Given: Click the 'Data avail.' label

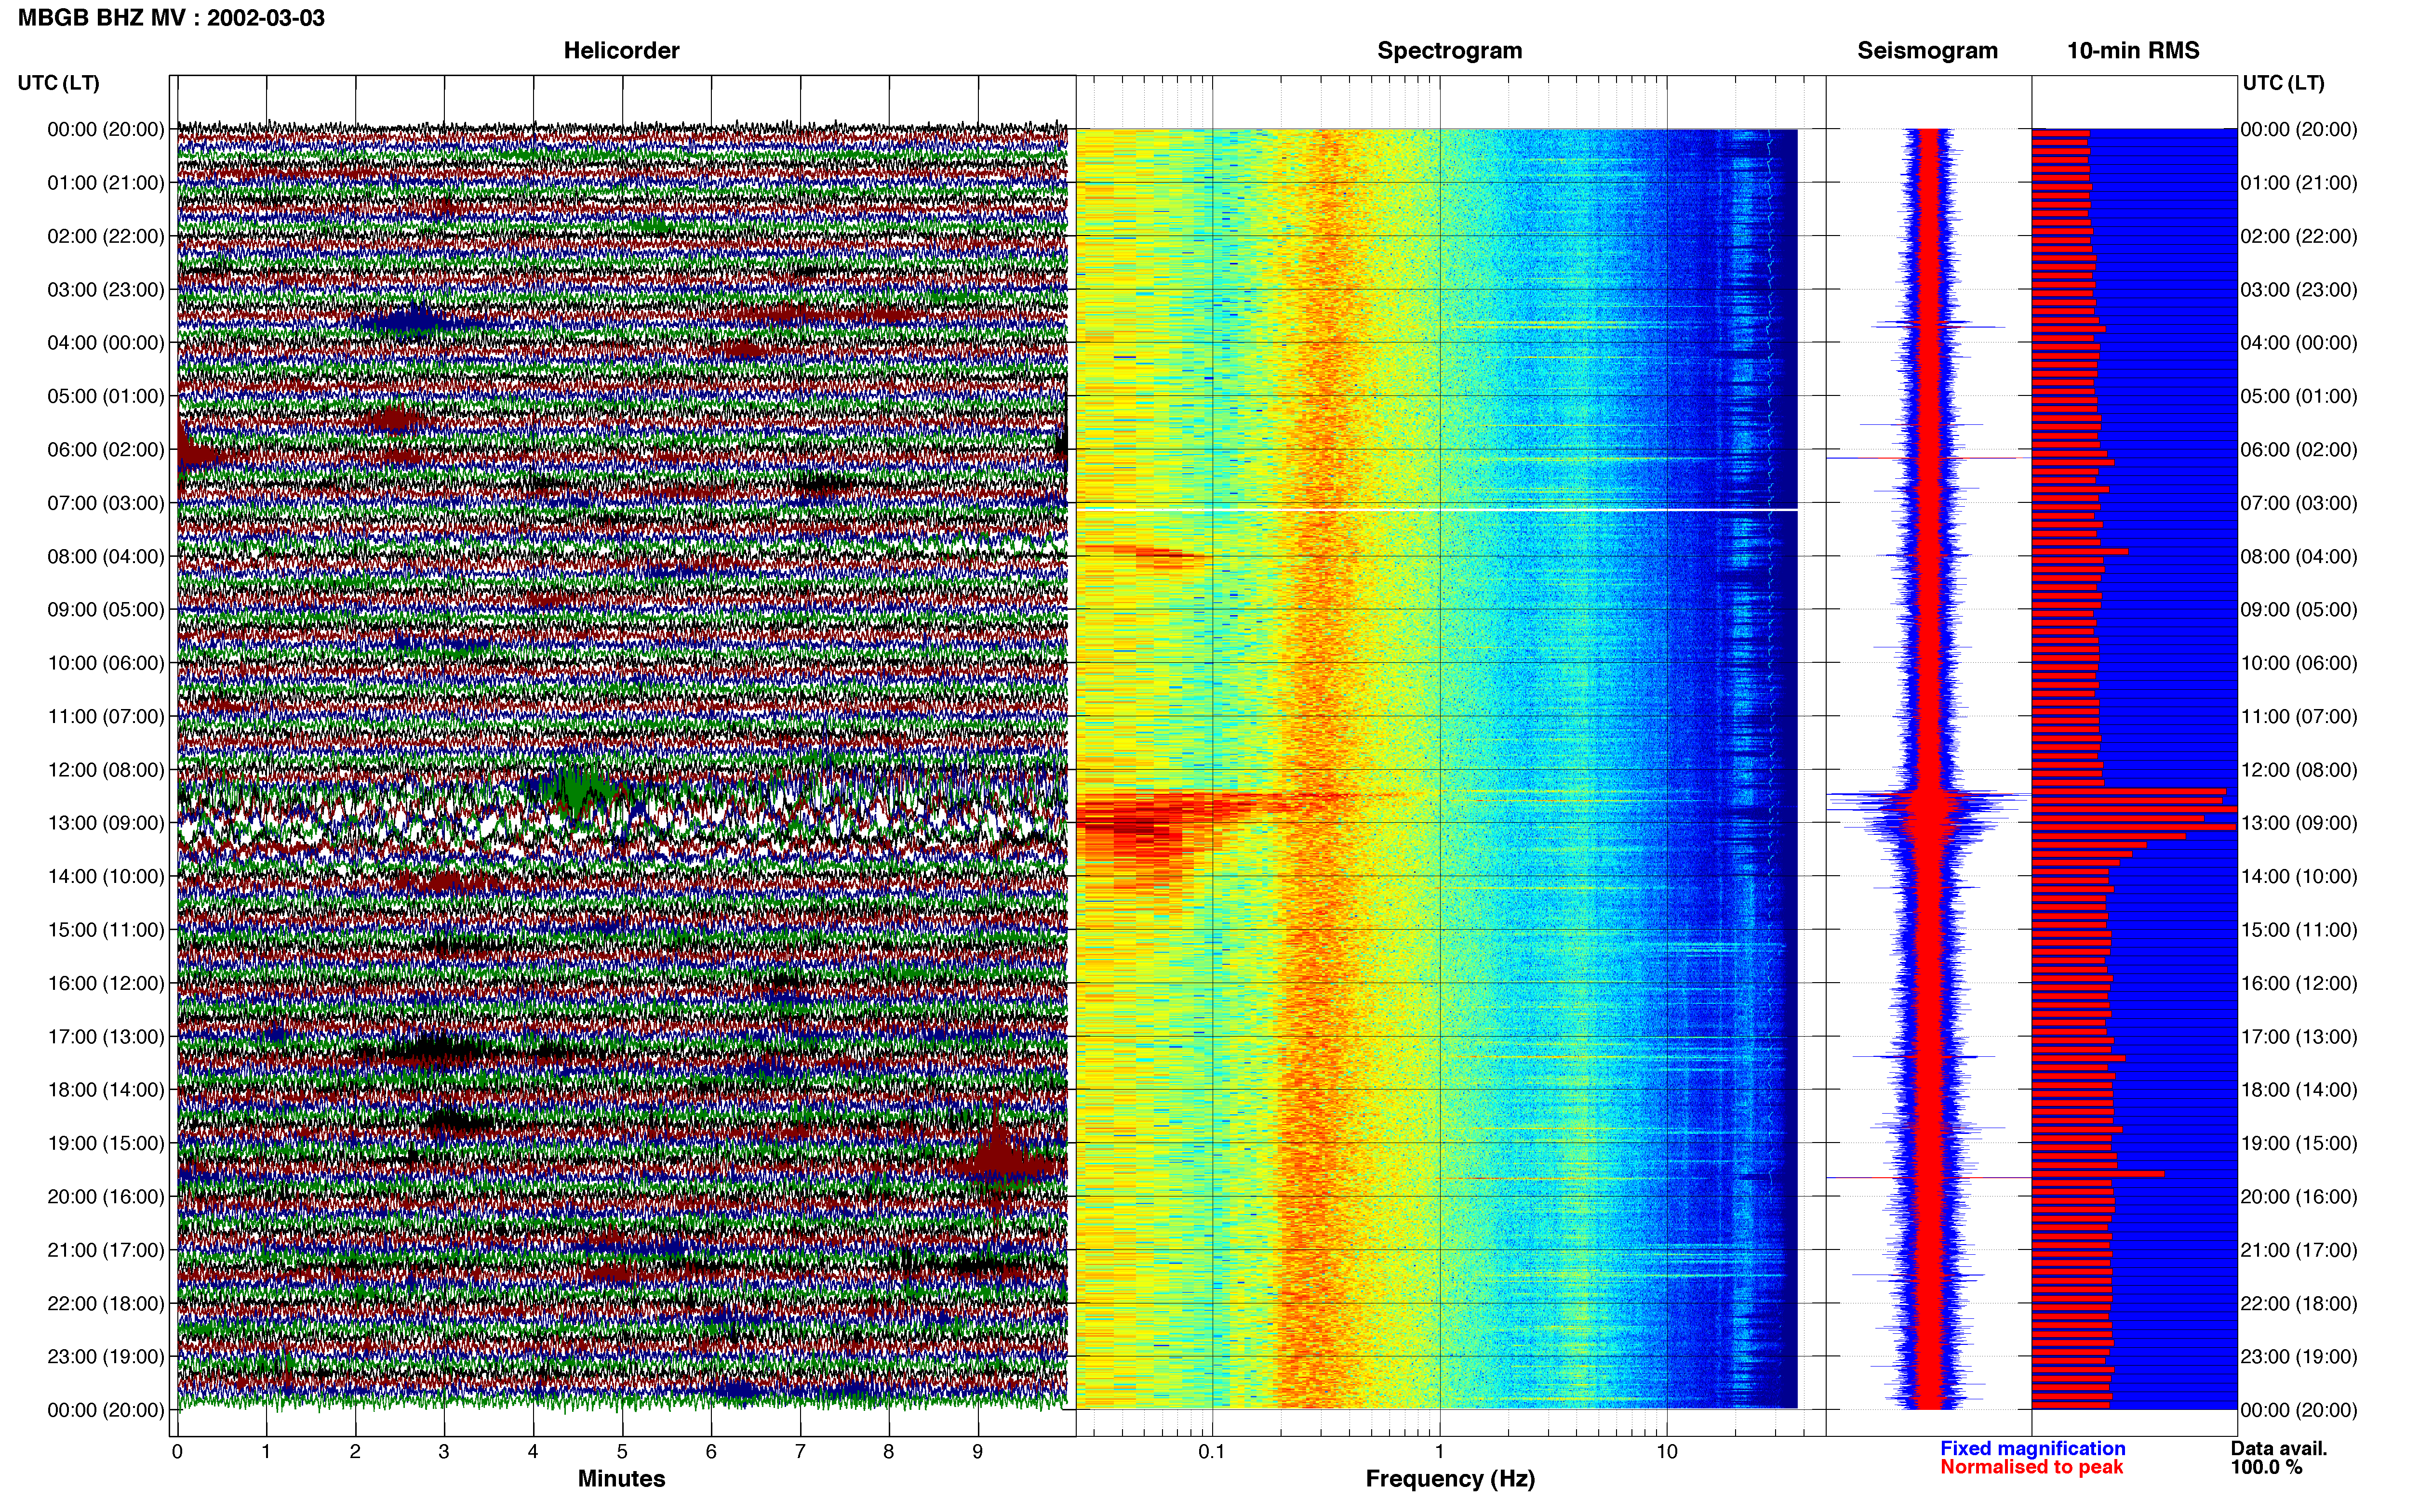Looking at the screenshot, I should tap(2279, 1448).
